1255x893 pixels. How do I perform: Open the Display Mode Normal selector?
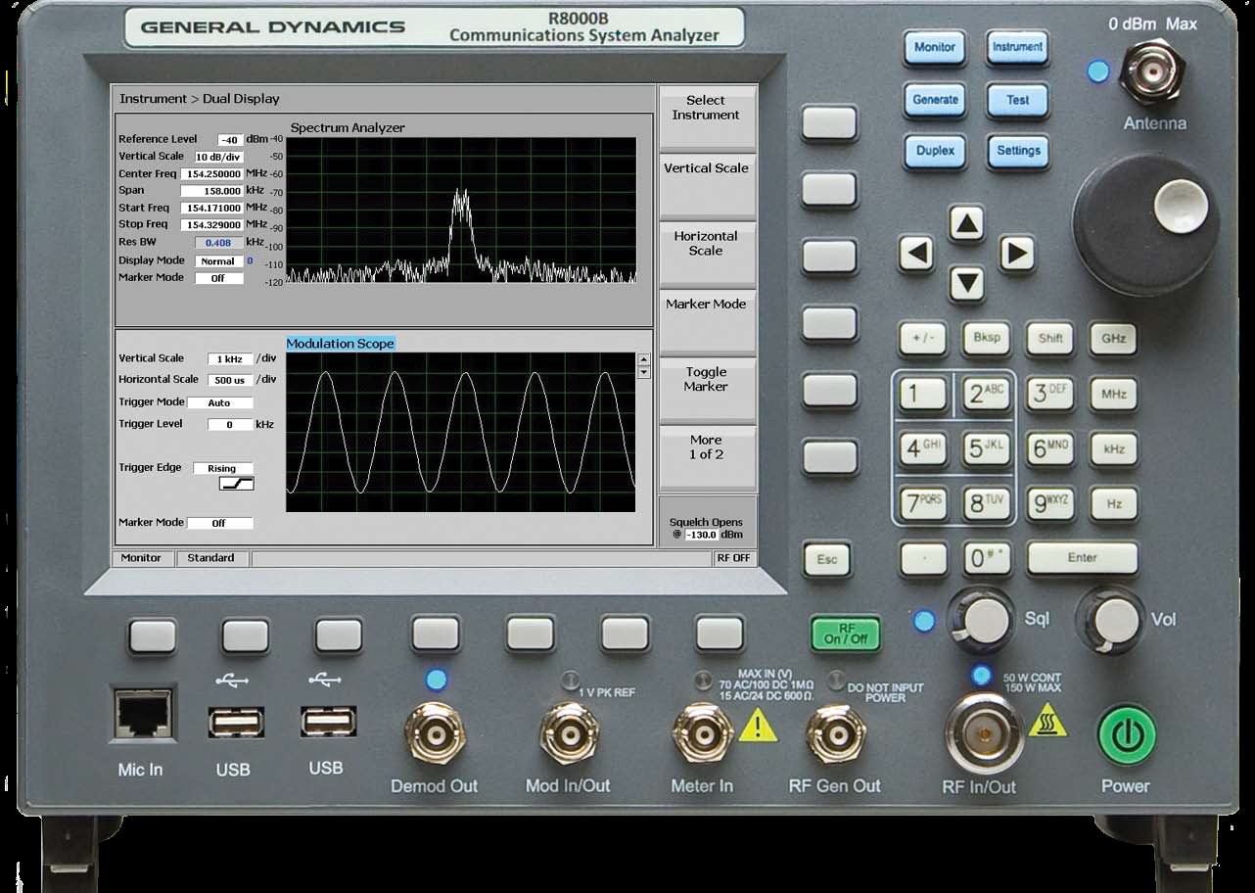[217, 261]
